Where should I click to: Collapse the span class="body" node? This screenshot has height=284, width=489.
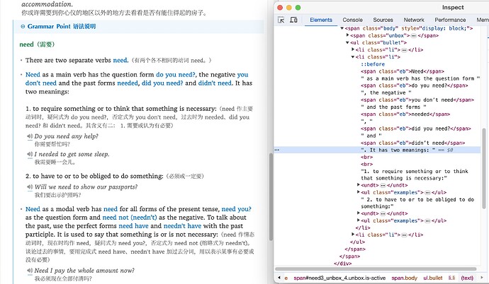(x=342, y=28)
